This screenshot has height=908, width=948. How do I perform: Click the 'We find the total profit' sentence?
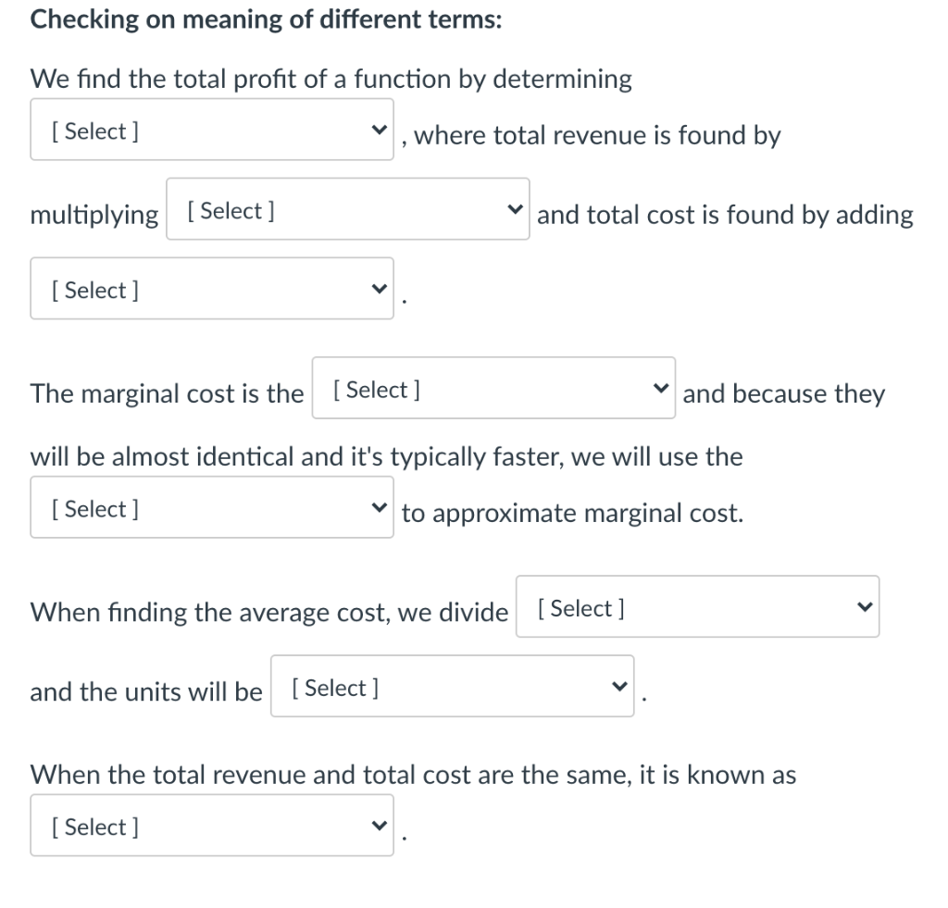[x=331, y=80]
